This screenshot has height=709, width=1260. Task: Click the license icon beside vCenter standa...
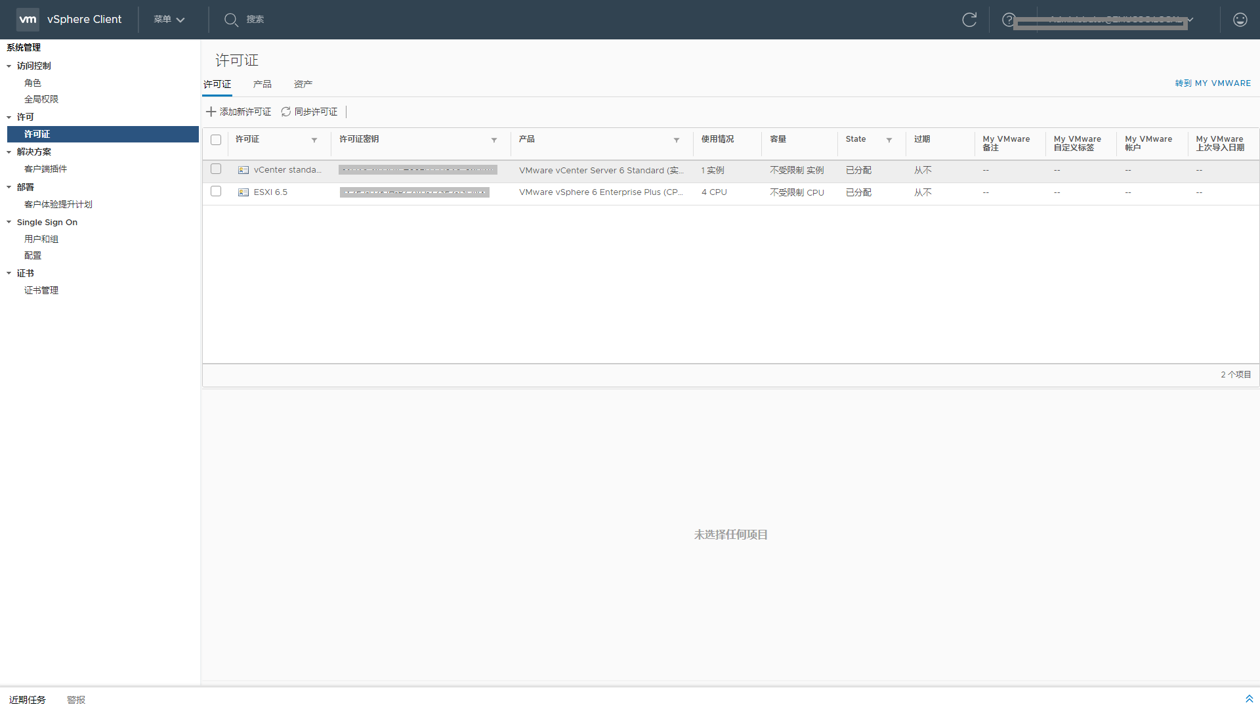(x=243, y=170)
